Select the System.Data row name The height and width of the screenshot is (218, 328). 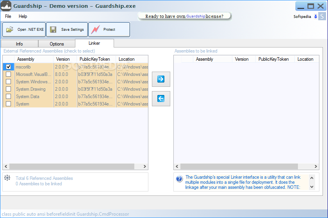[28, 97]
